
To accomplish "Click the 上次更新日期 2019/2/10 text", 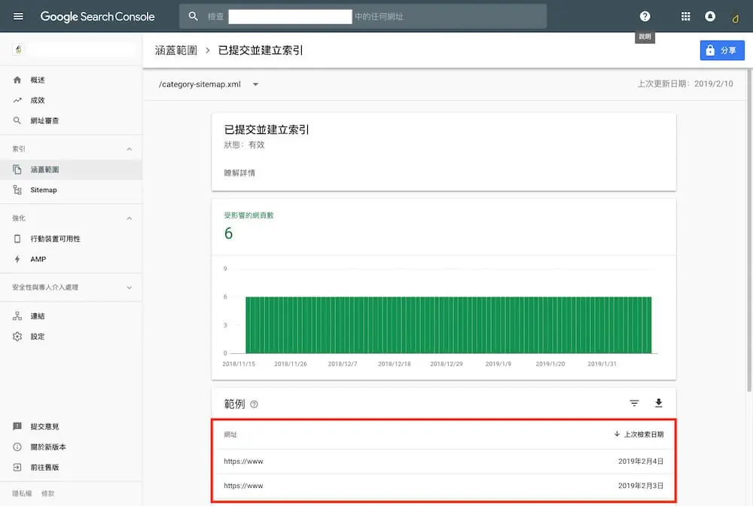I will click(x=684, y=84).
